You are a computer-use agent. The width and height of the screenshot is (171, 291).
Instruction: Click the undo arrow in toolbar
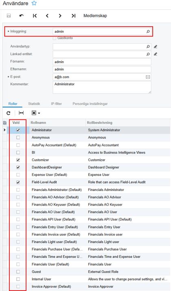(22, 16)
